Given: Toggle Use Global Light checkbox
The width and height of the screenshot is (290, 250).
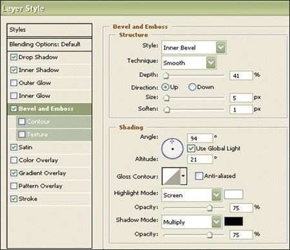Looking at the screenshot, I should click(x=191, y=149).
